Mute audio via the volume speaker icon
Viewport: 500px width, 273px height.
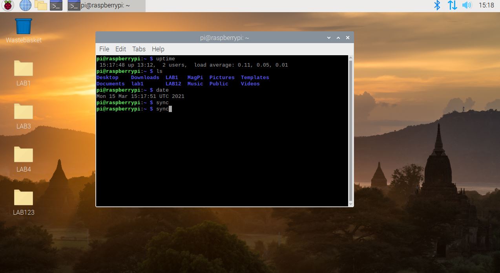(x=467, y=5)
